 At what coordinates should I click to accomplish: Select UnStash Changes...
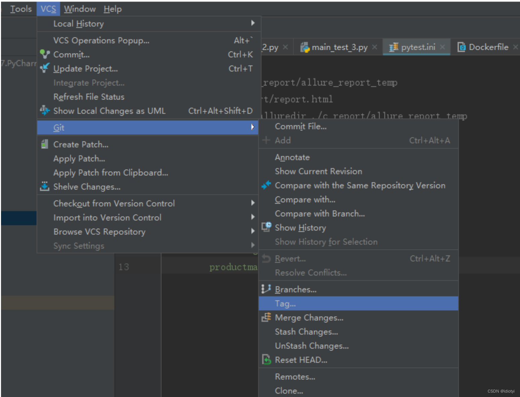[x=359, y=346]
